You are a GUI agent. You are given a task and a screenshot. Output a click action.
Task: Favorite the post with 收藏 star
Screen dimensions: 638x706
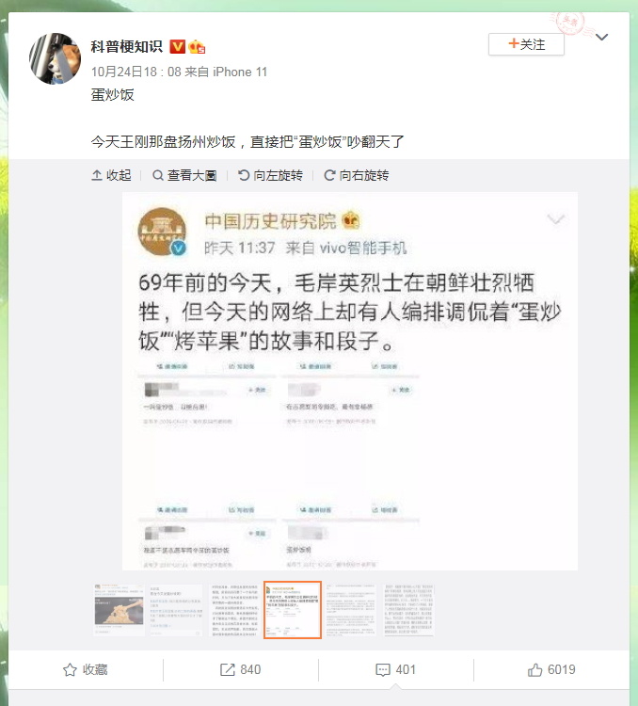85,669
